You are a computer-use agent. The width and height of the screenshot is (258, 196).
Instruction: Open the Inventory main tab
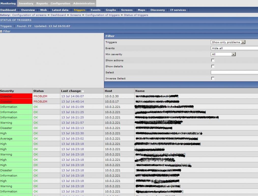click(26, 3)
